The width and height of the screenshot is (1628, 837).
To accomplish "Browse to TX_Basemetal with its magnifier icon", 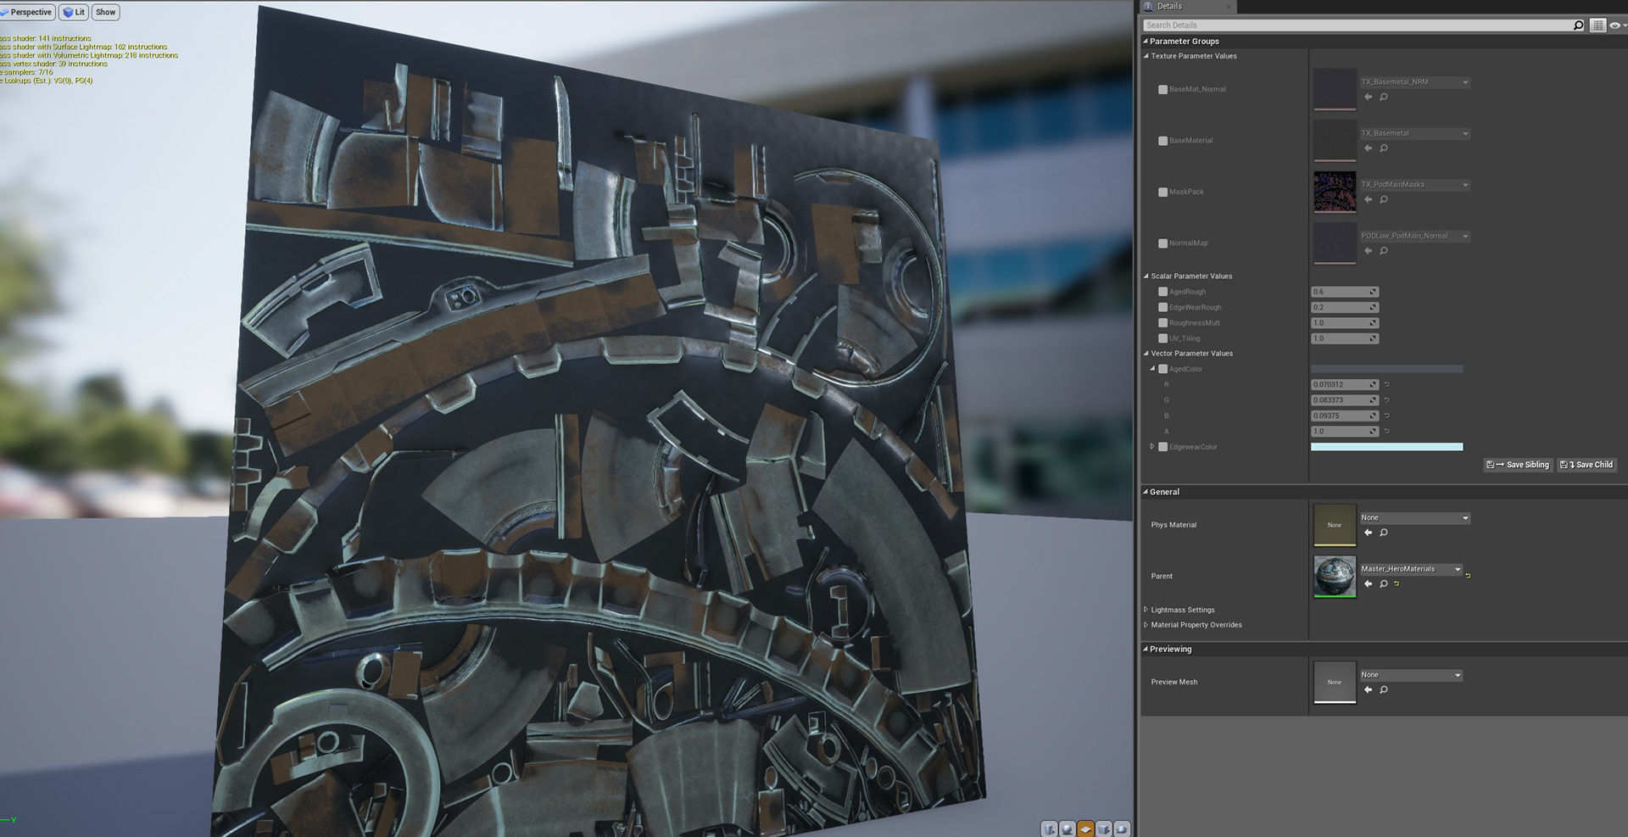I will (1384, 148).
